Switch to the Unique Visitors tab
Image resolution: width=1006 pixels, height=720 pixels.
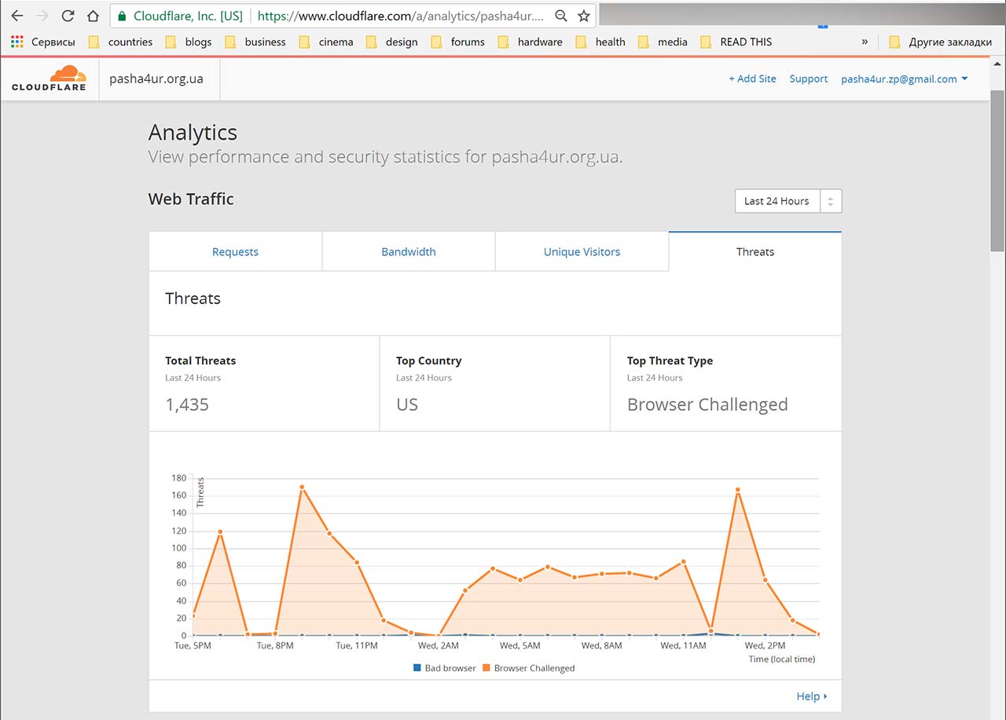[x=582, y=251]
